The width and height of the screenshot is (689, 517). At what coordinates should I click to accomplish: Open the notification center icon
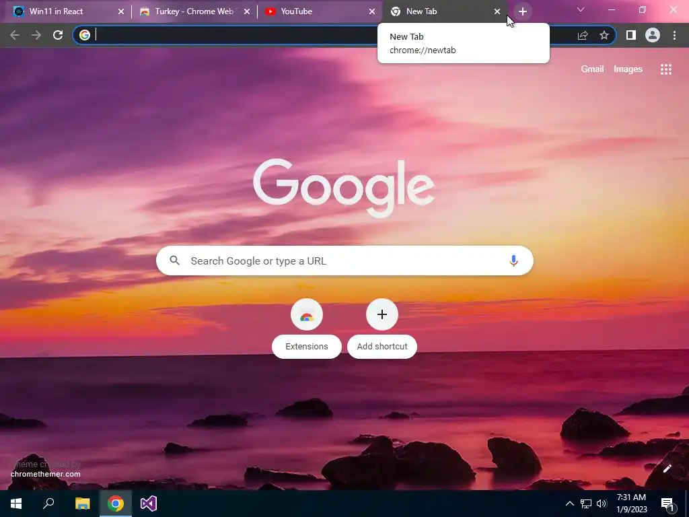(x=667, y=504)
